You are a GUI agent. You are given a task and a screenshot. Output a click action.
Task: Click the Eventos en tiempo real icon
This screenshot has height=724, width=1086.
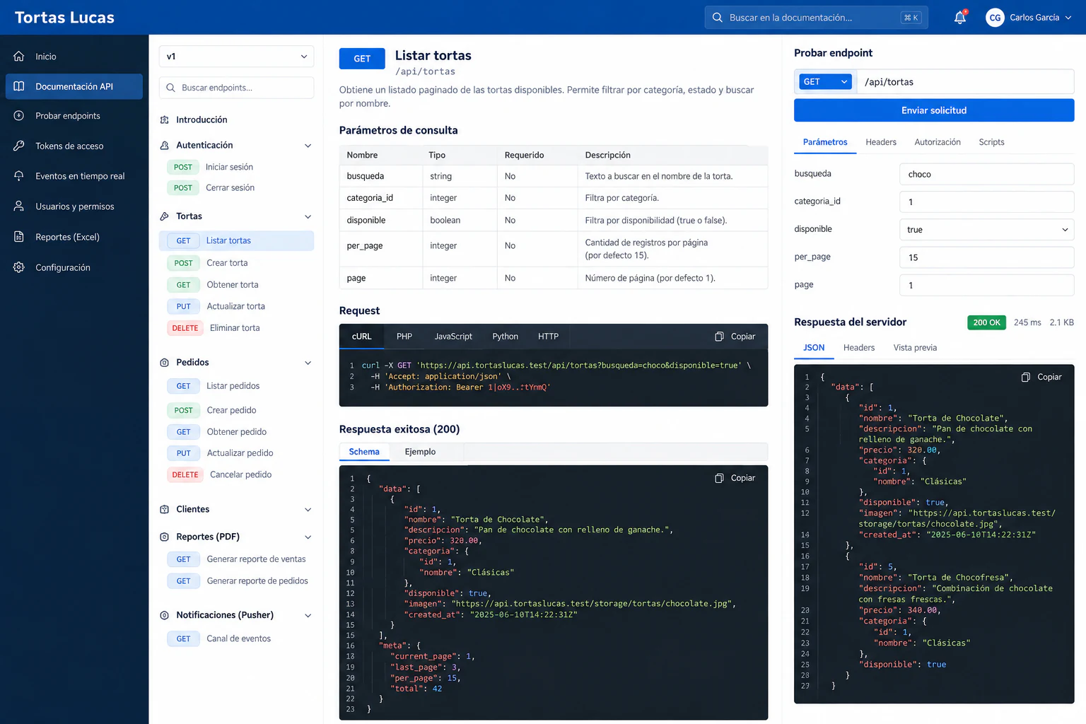point(19,175)
